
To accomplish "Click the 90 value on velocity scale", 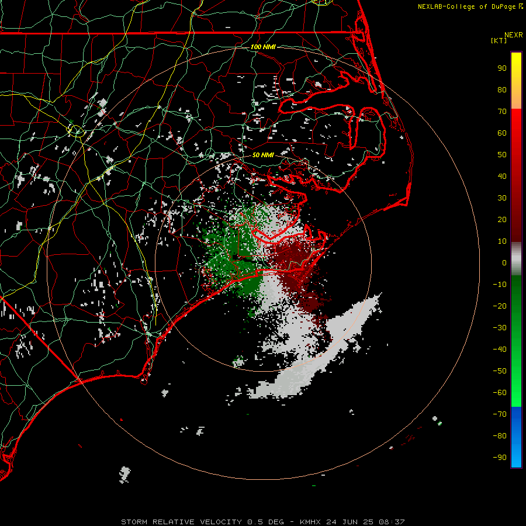I will coord(502,68).
